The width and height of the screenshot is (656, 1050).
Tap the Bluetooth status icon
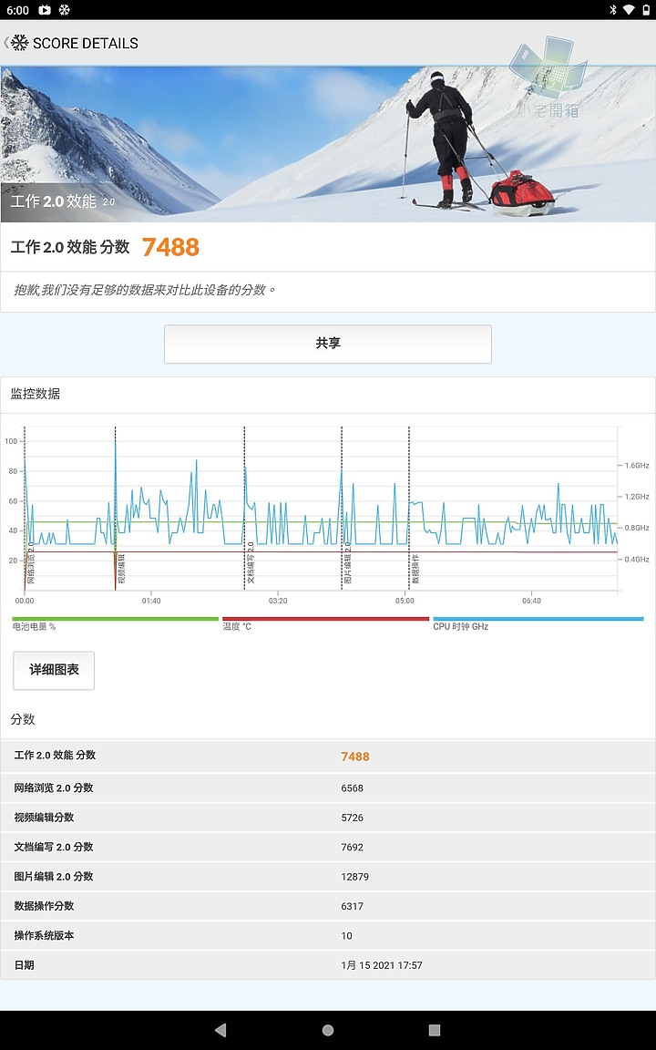pyautogui.click(x=612, y=10)
